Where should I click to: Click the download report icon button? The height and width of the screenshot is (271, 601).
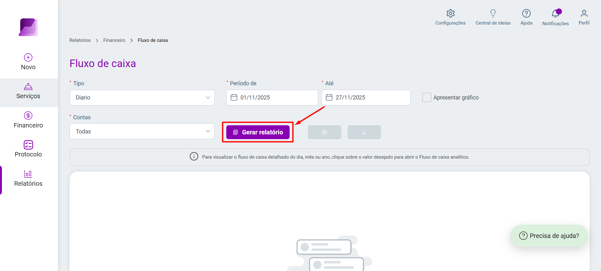[364, 132]
